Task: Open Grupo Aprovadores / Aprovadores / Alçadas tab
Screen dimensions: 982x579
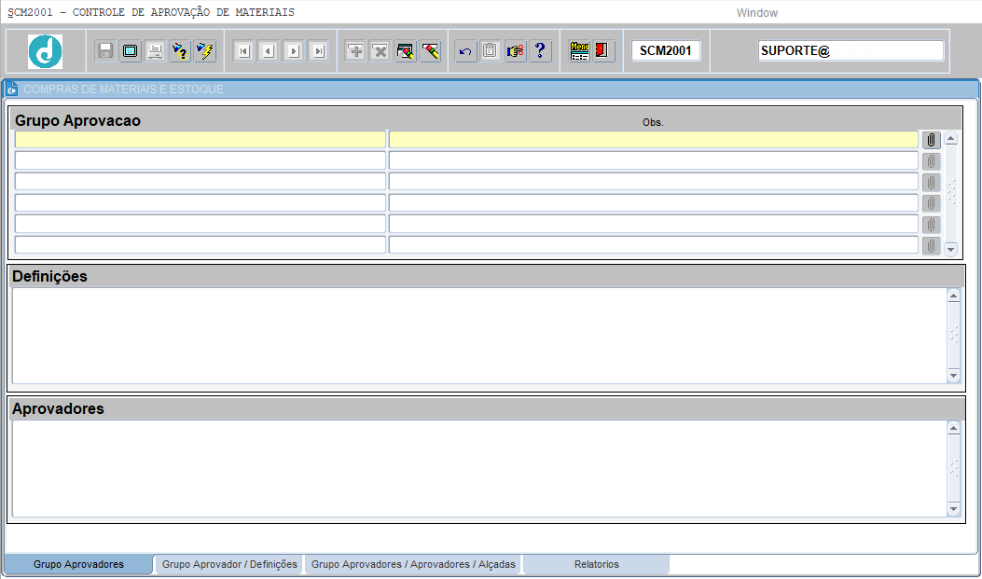Action: [413, 564]
